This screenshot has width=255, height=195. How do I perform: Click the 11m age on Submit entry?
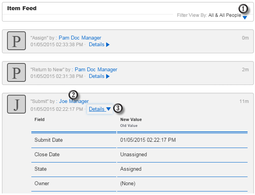244,101
